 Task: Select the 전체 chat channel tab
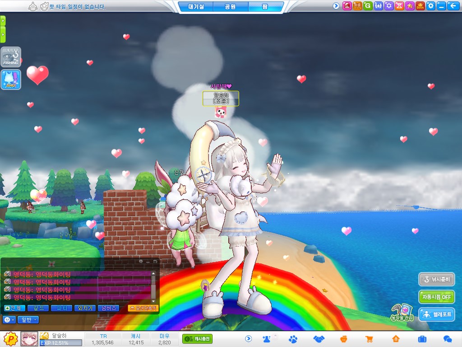[x=15, y=308]
